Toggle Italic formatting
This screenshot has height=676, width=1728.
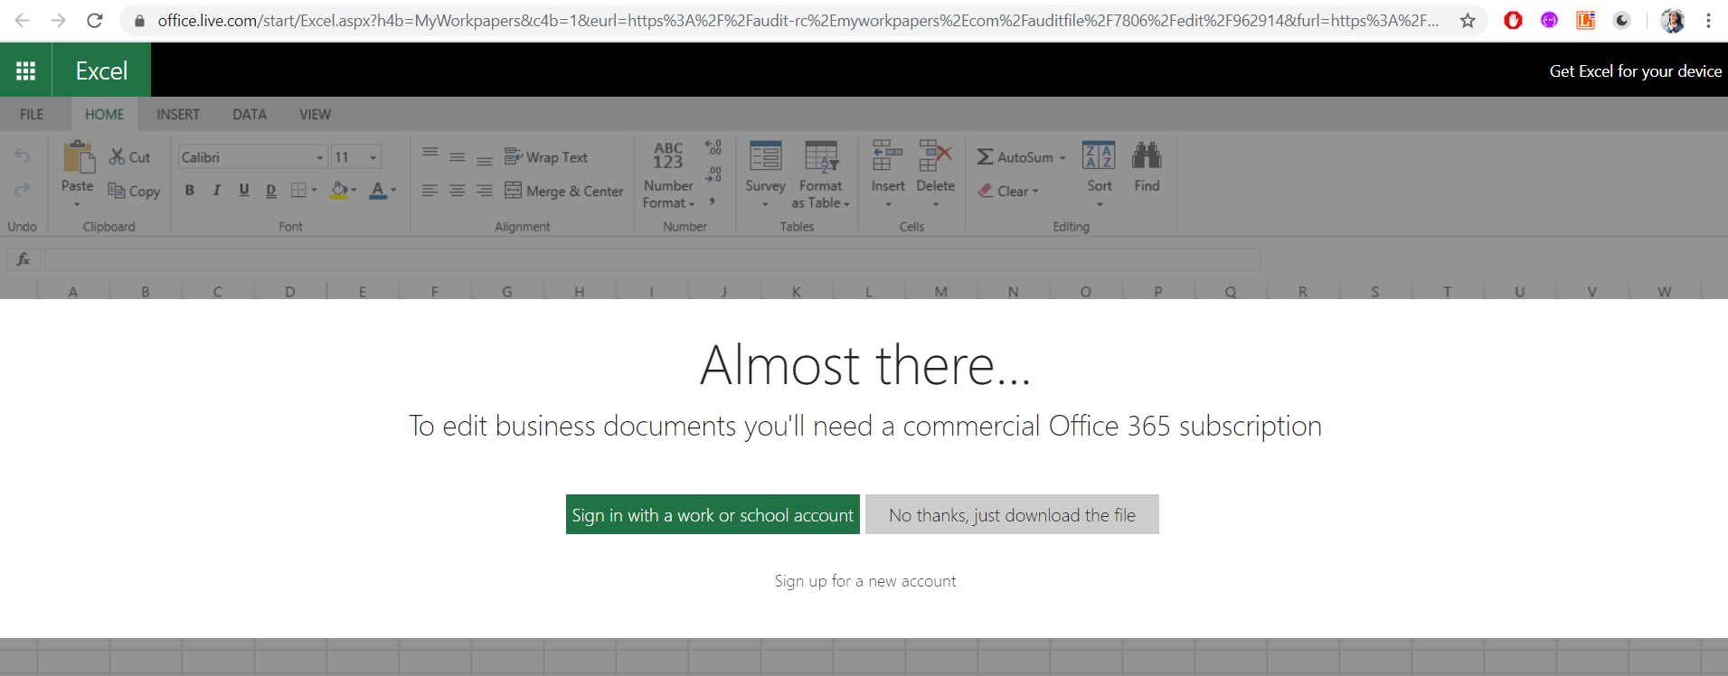point(217,190)
